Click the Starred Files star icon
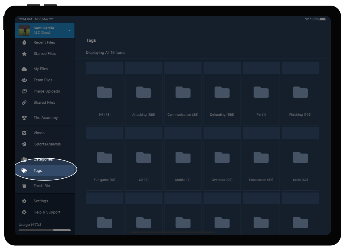The width and height of the screenshot is (345, 251). (24, 54)
